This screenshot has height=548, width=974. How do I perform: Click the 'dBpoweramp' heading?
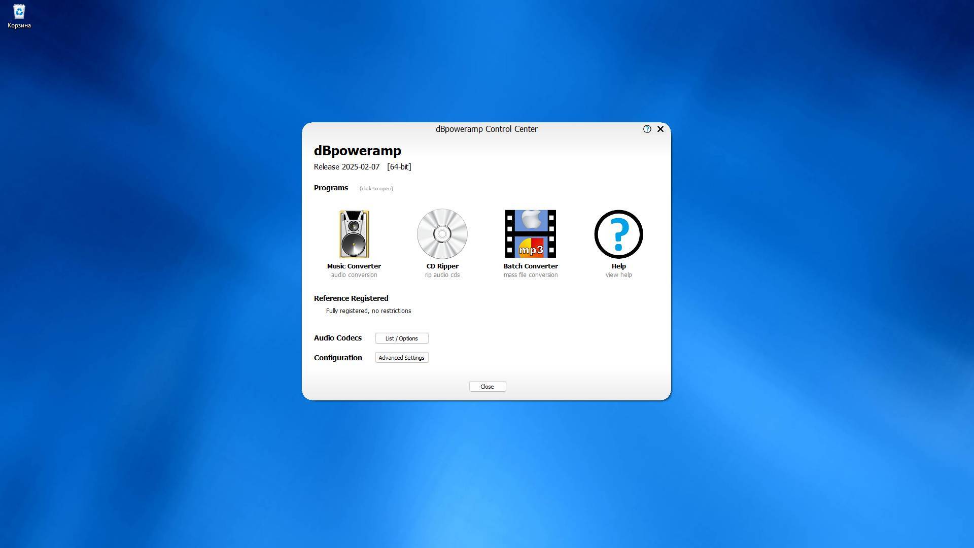tap(358, 151)
